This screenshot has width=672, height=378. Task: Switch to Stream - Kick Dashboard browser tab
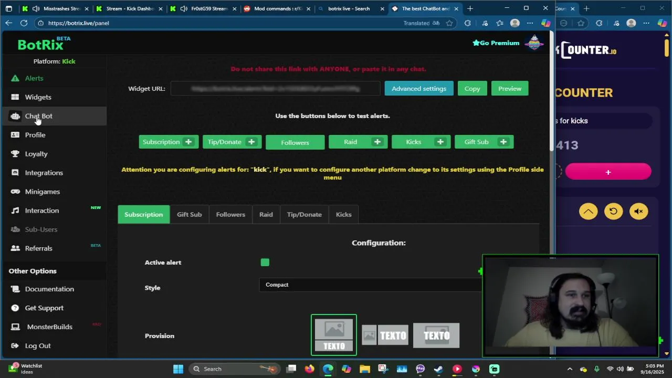(x=130, y=8)
